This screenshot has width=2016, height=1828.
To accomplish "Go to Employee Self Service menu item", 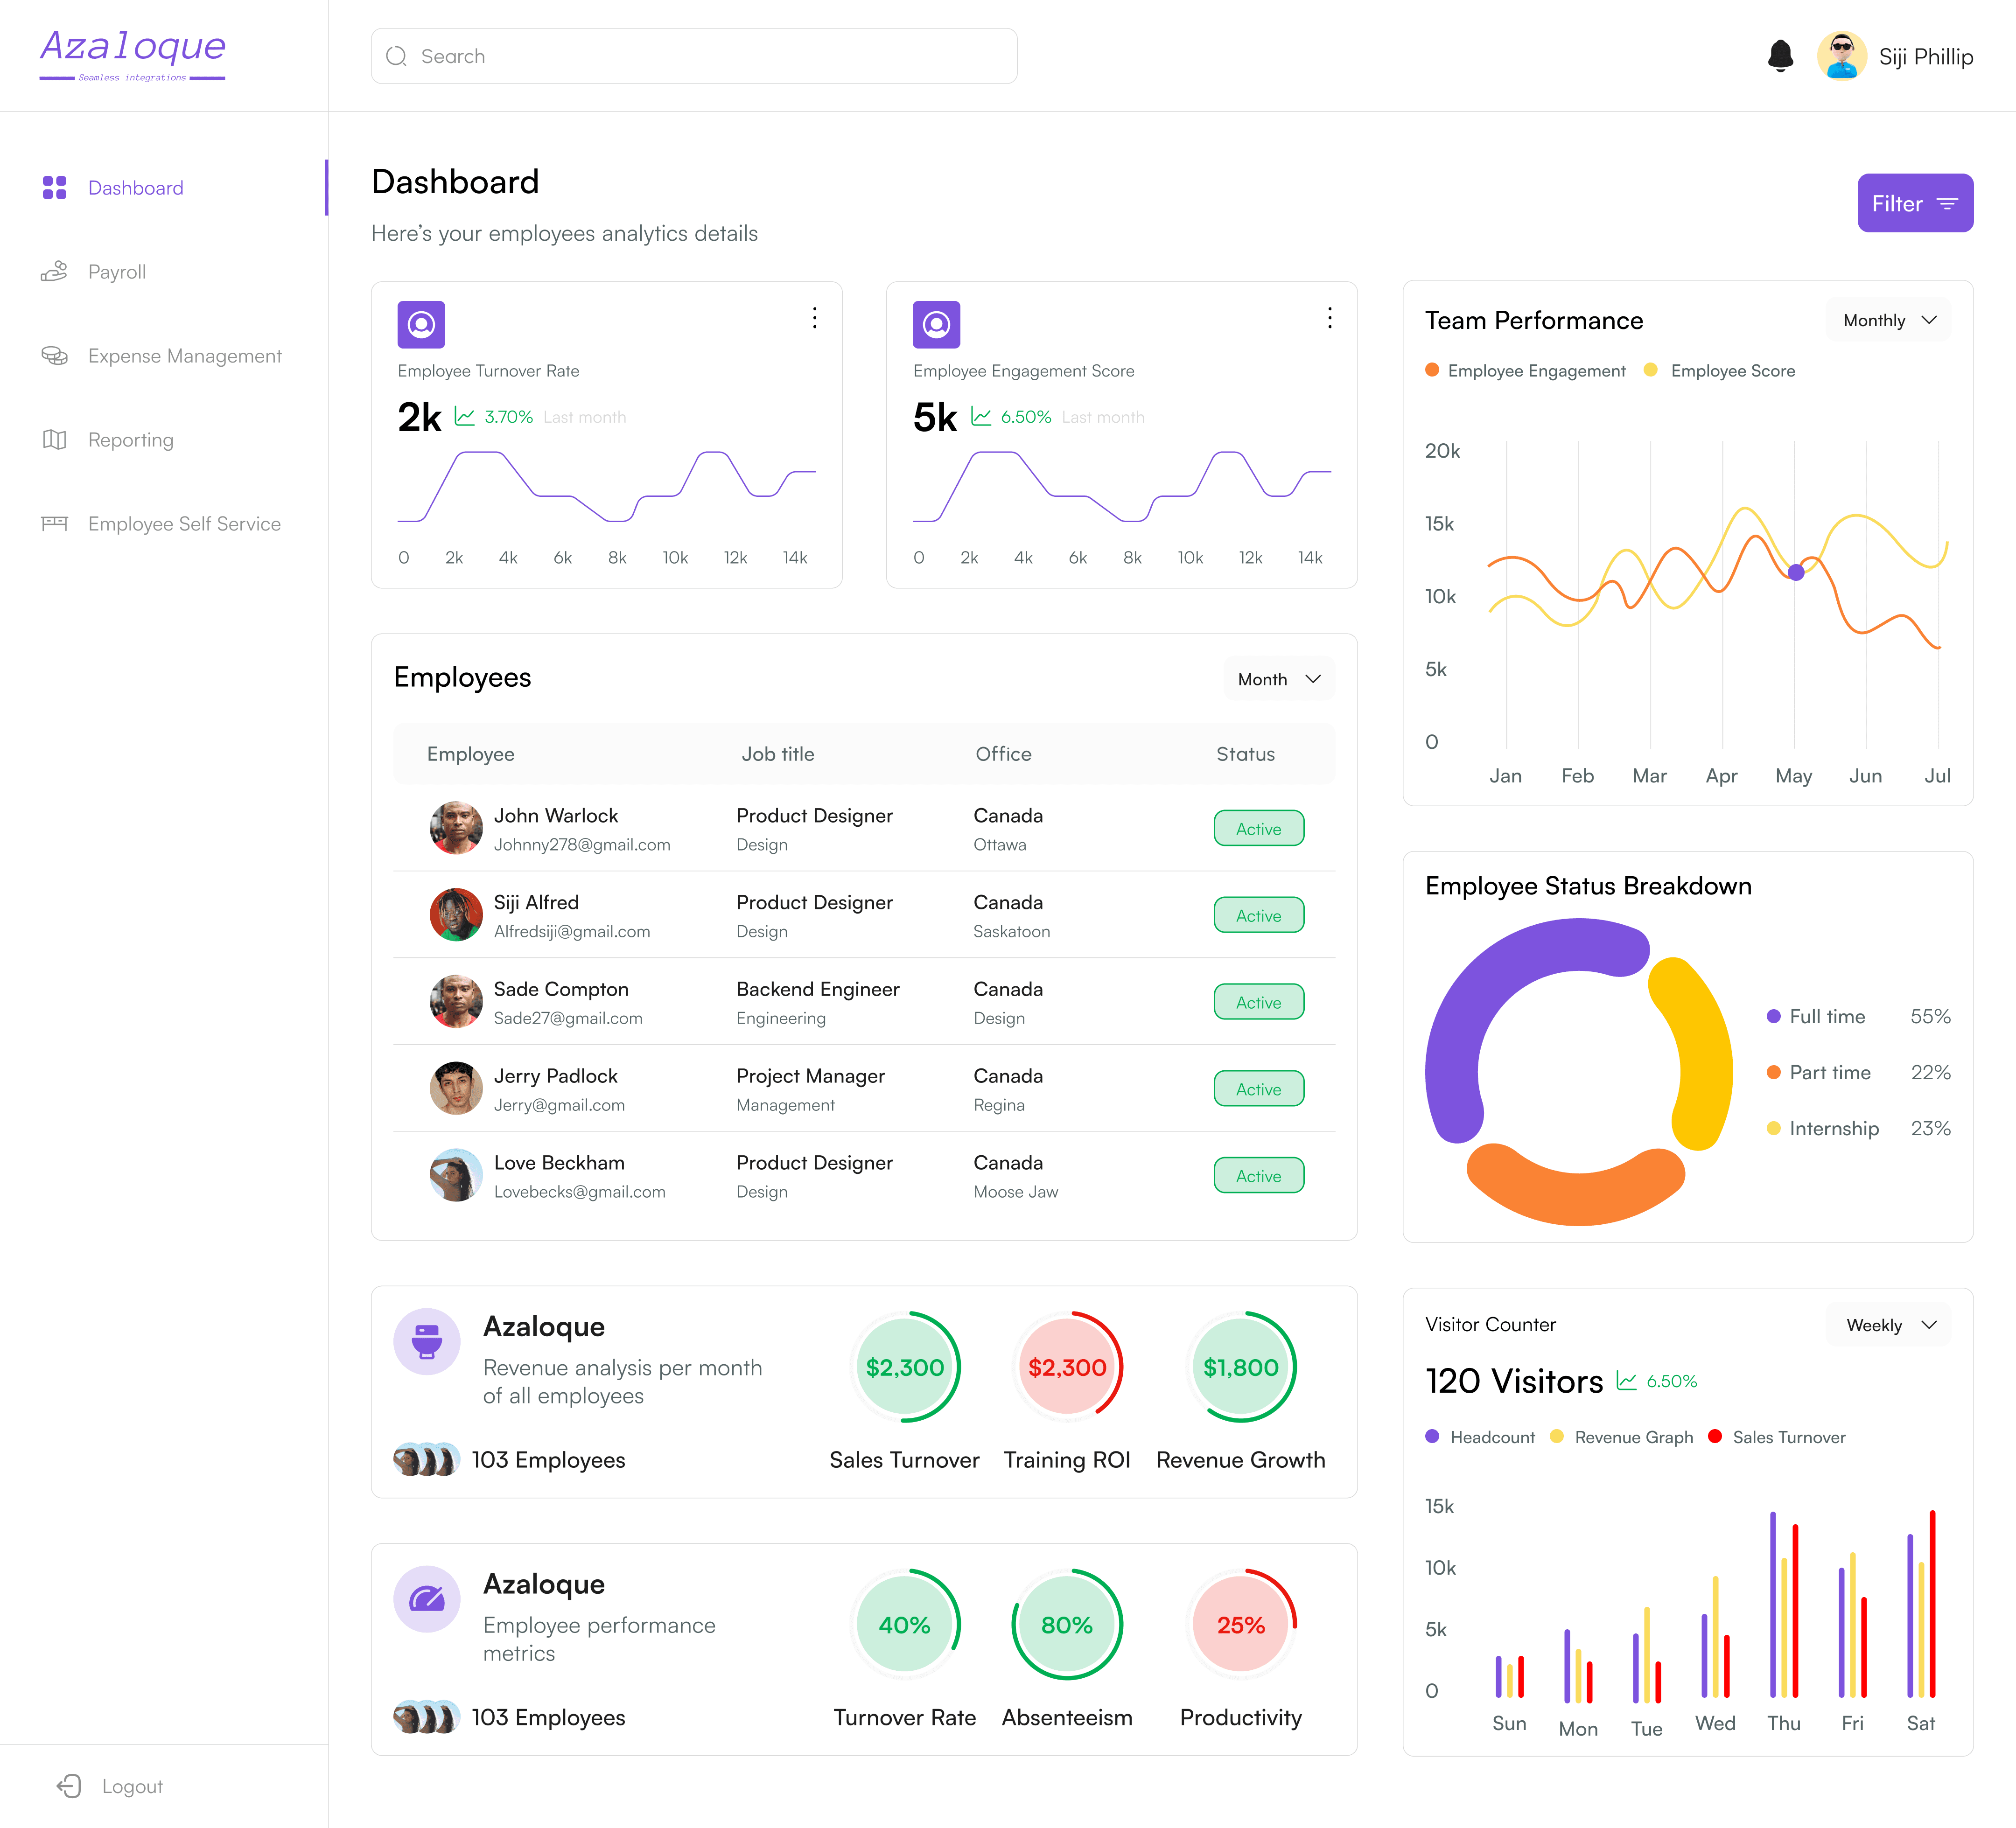I will click(184, 524).
